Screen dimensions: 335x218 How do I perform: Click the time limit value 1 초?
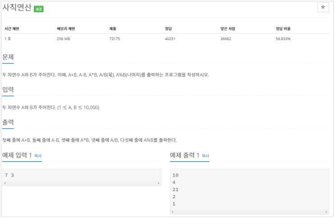coord(8,39)
